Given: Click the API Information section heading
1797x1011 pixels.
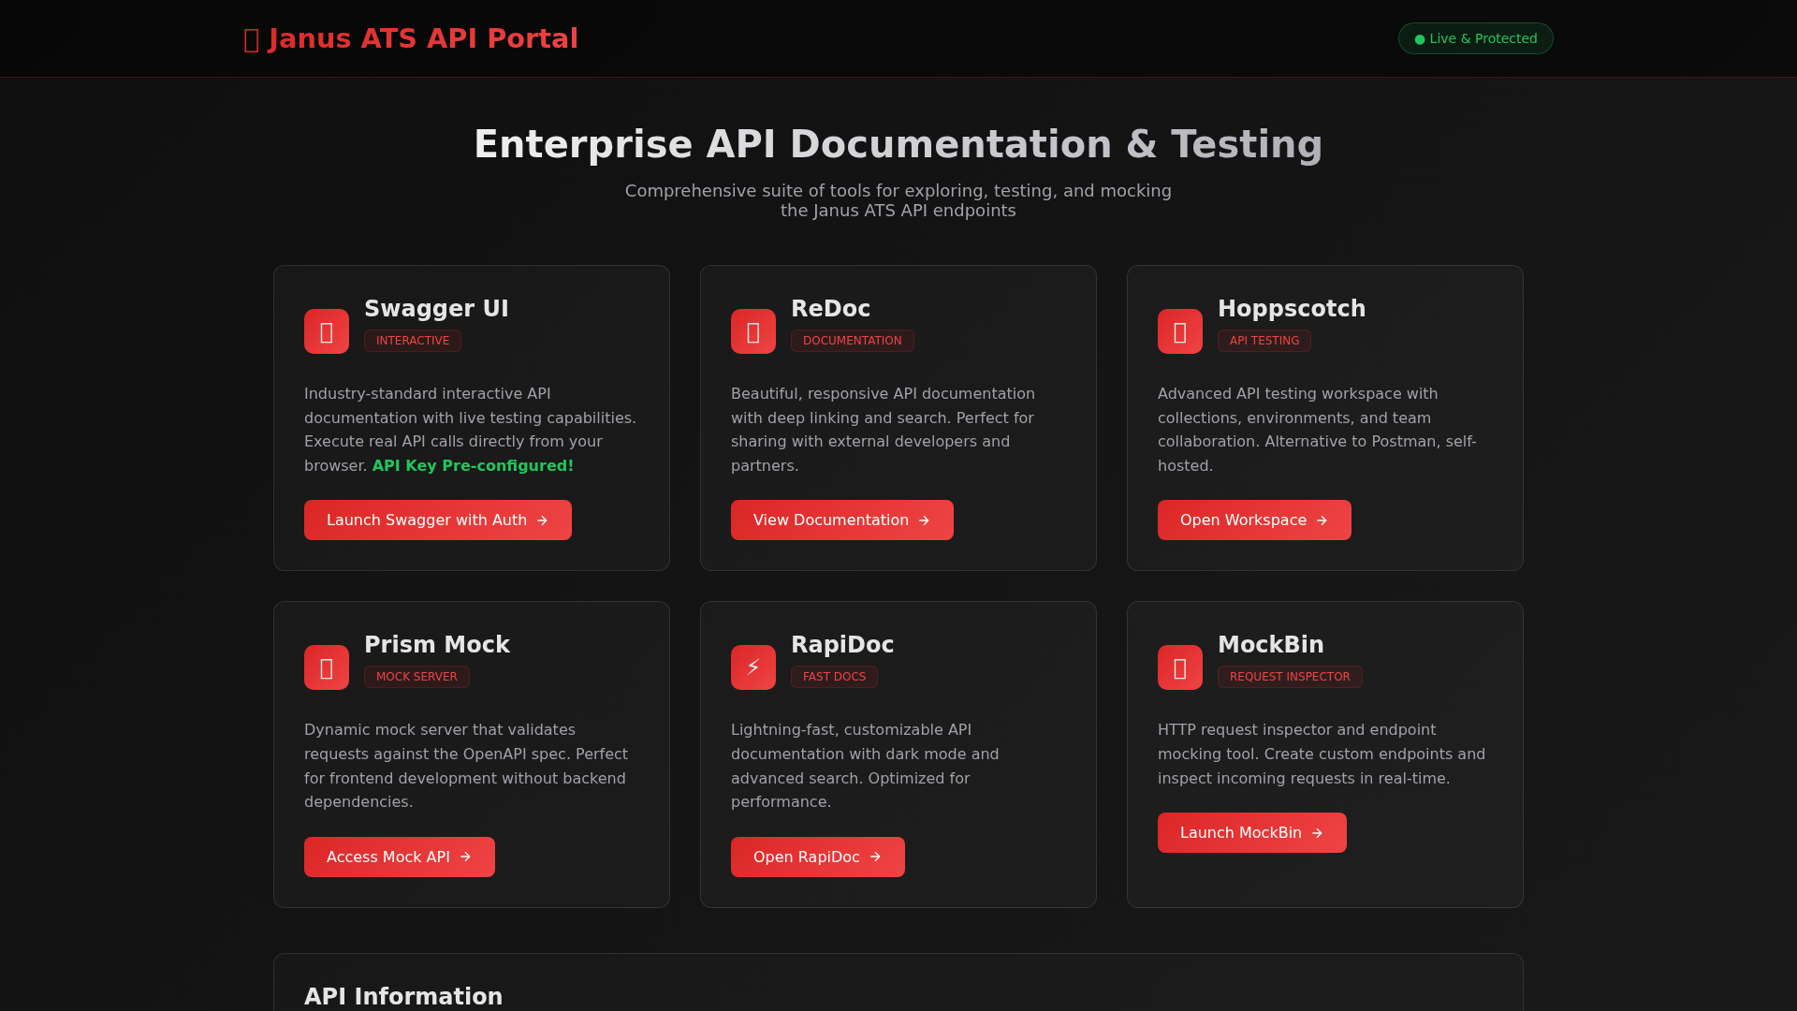Looking at the screenshot, I should (403, 996).
